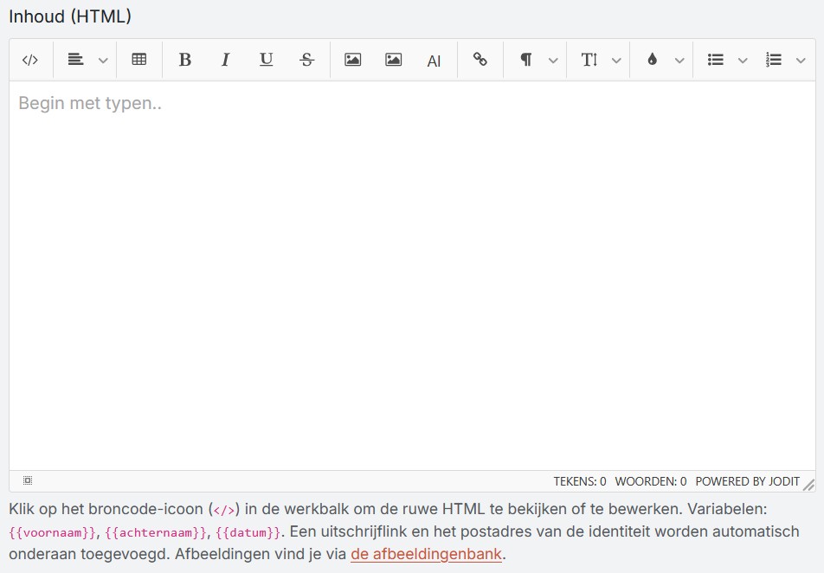Image resolution: width=824 pixels, height=573 pixels.
Task: Expand numbered list style dropdown arrow
Action: point(801,61)
